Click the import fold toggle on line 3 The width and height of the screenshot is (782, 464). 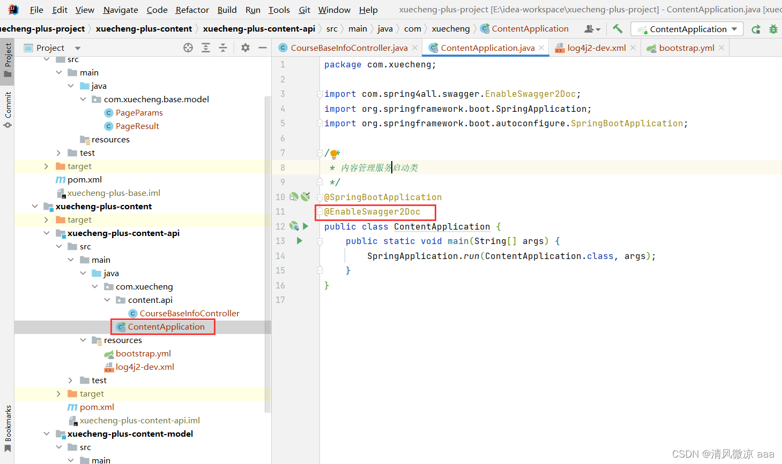point(320,94)
